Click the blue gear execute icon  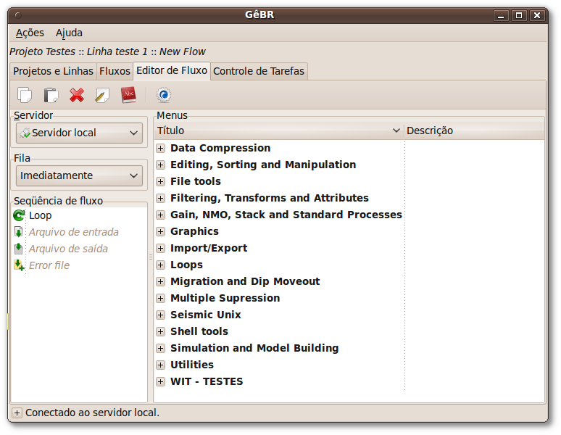164,95
